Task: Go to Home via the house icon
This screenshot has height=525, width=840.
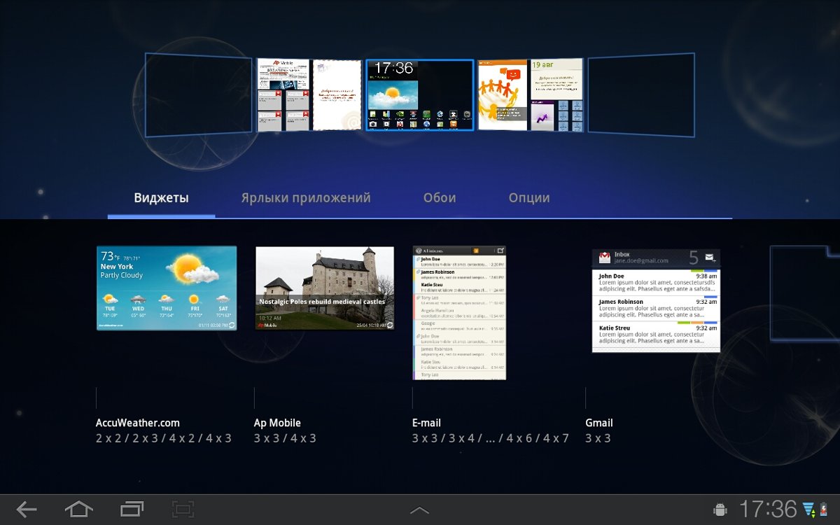Action: (x=78, y=510)
